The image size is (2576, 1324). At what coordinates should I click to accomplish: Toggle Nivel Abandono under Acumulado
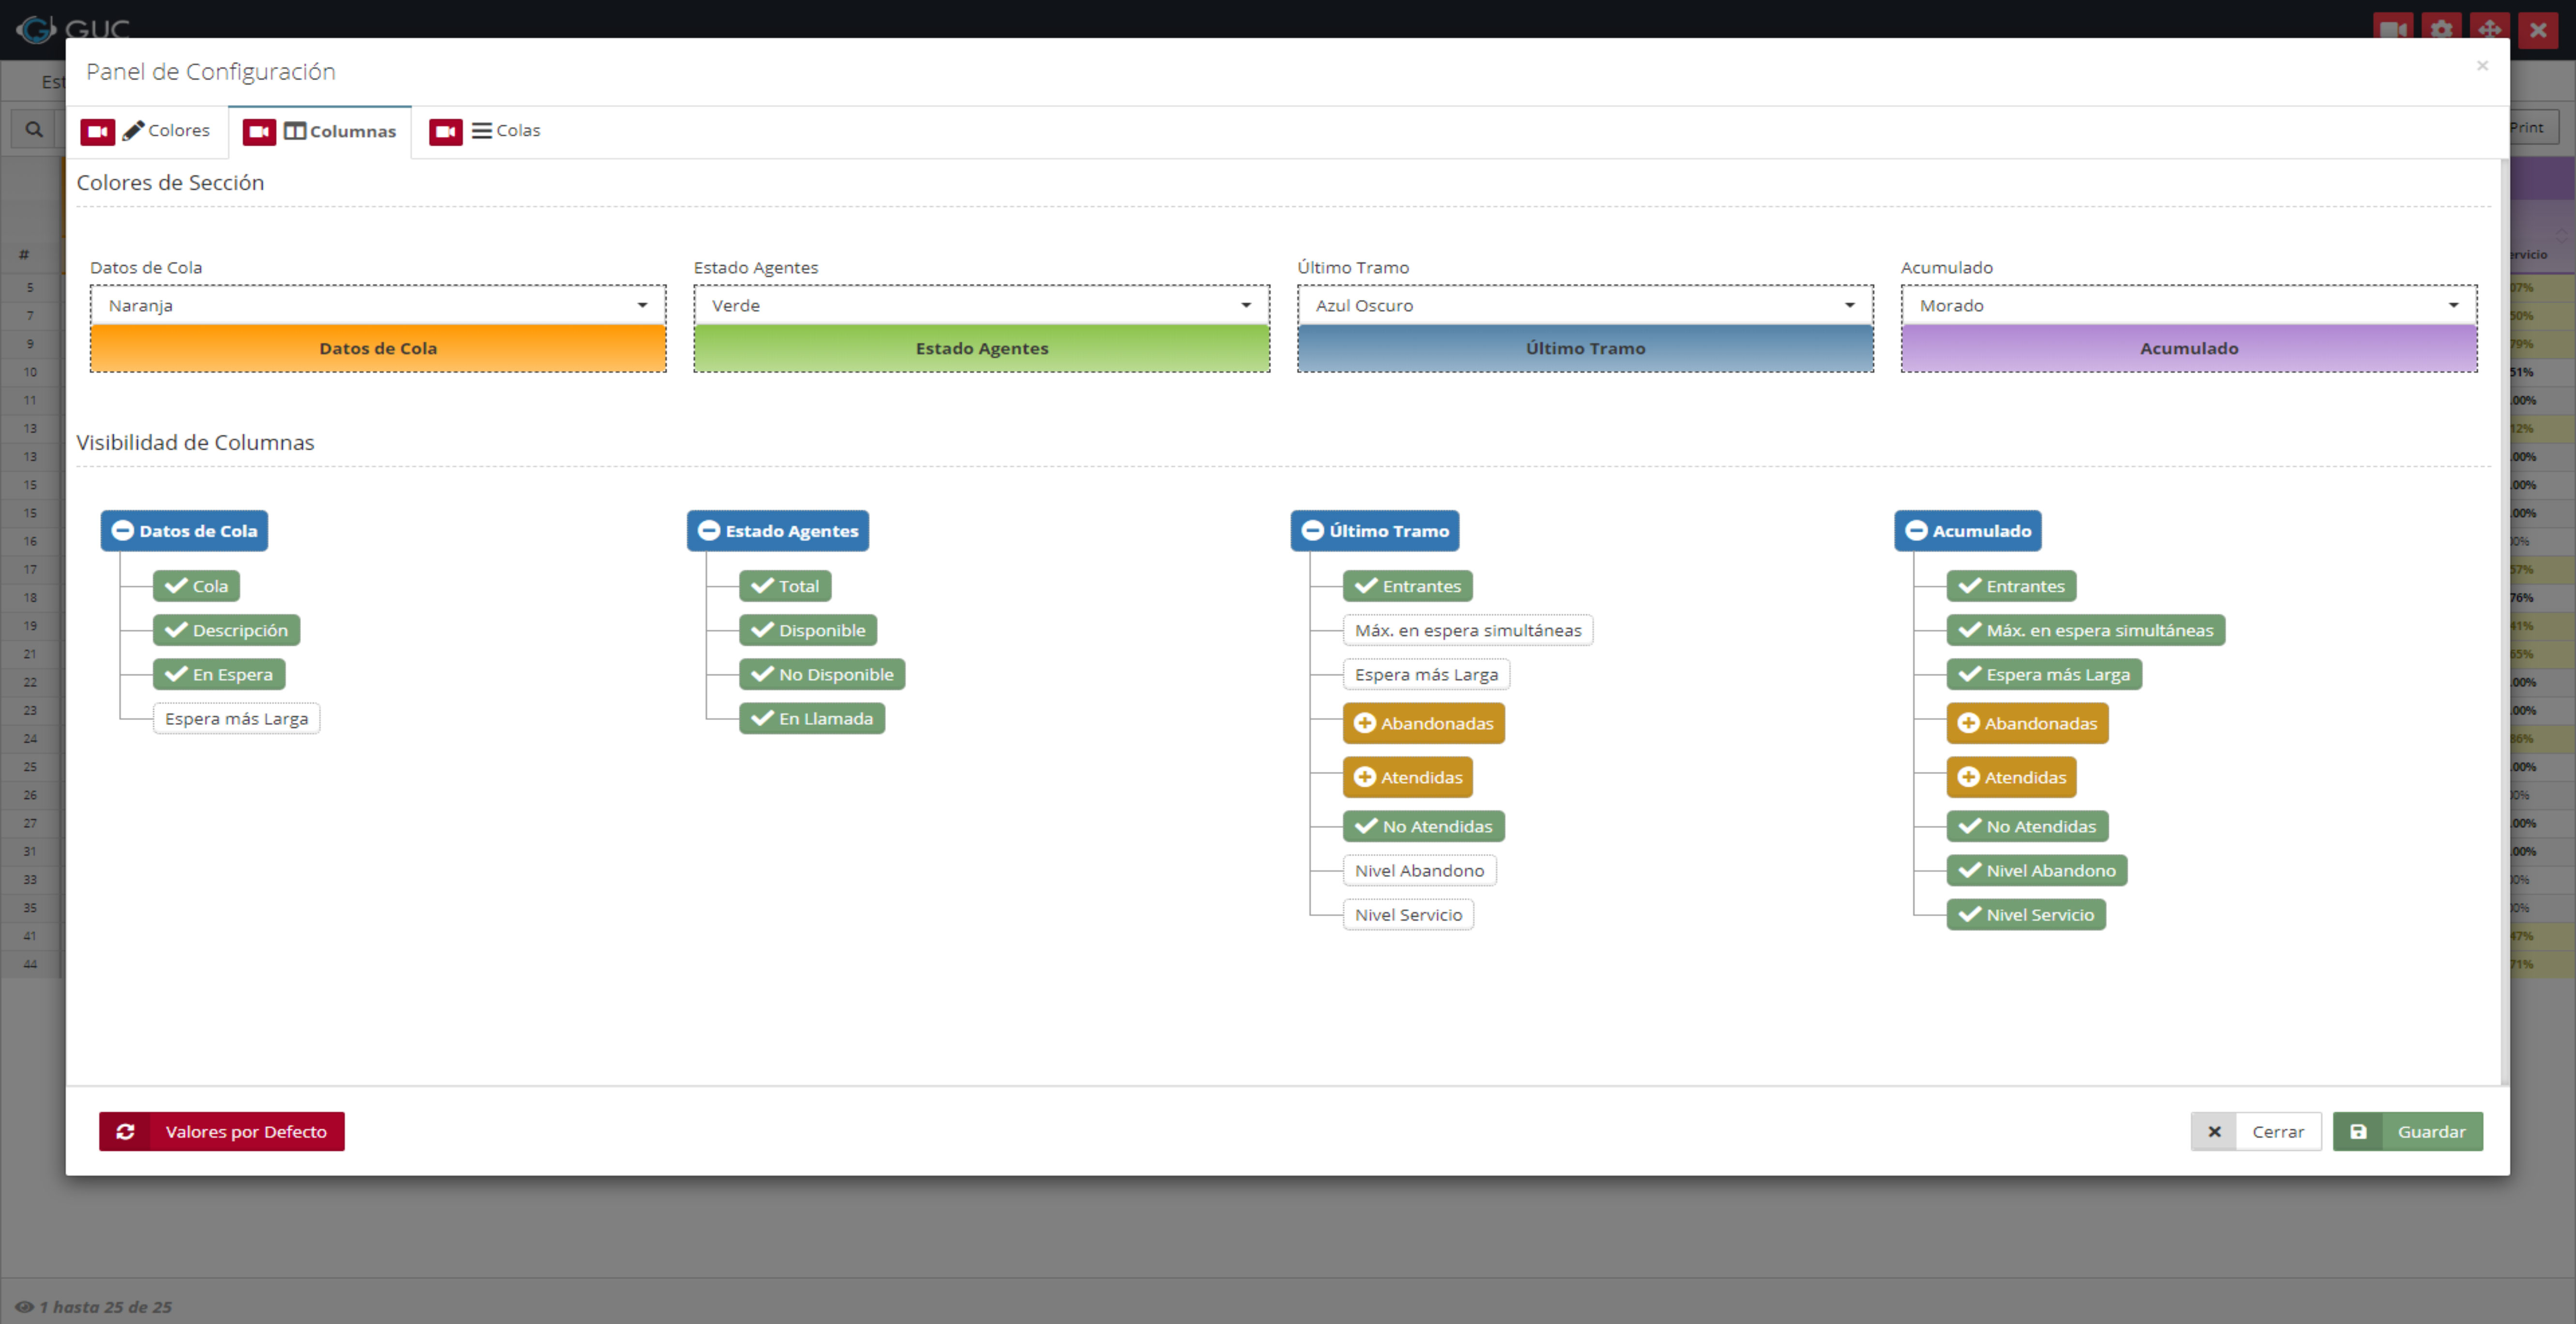point(2037,870)
